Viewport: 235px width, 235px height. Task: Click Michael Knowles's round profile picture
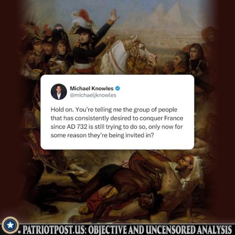pyautogui.click(x=59, y=92)
